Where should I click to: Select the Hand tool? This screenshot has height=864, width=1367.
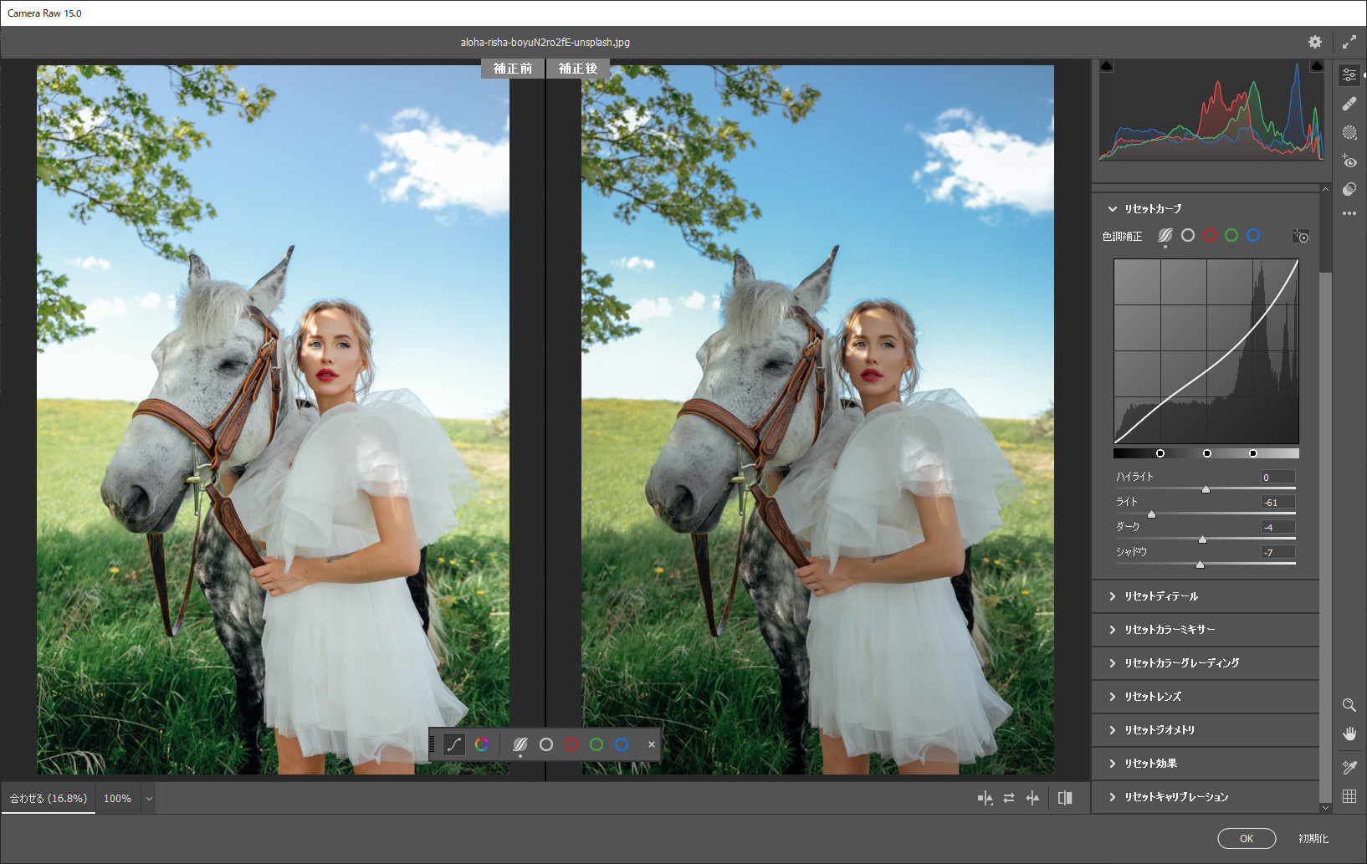pos(1349,734)
